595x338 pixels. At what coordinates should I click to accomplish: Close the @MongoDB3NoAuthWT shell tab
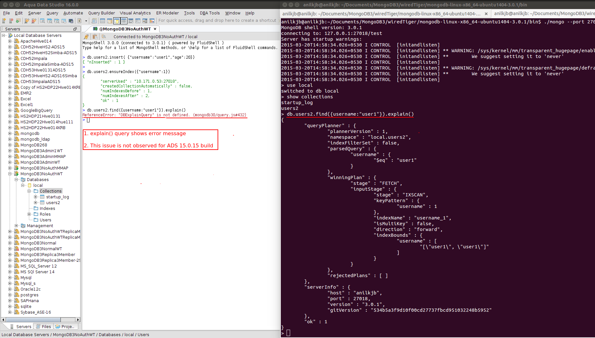pyautogui.click(x=155, y=29)
